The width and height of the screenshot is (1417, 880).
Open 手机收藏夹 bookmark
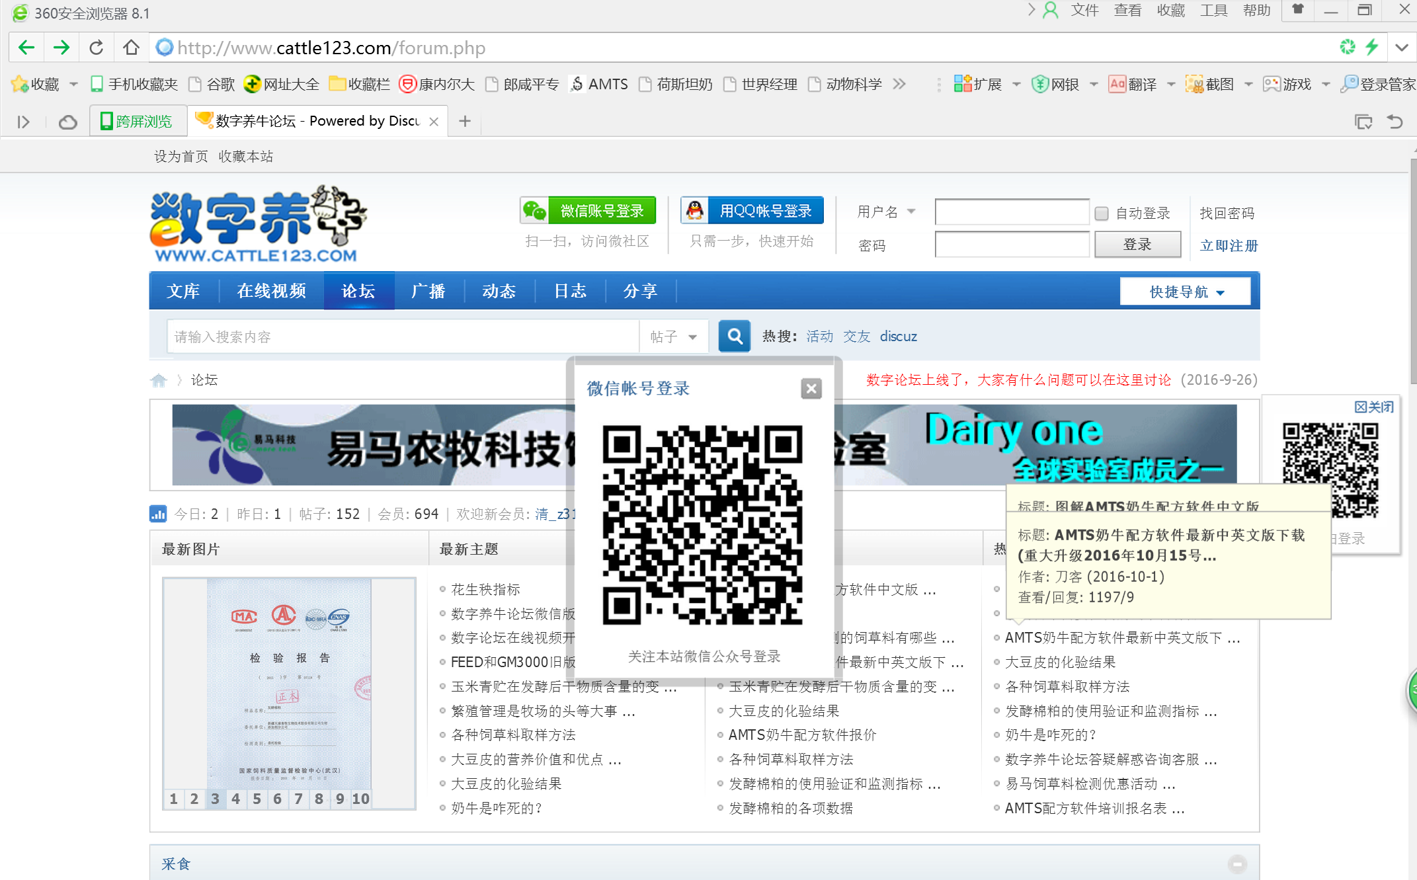134,84
